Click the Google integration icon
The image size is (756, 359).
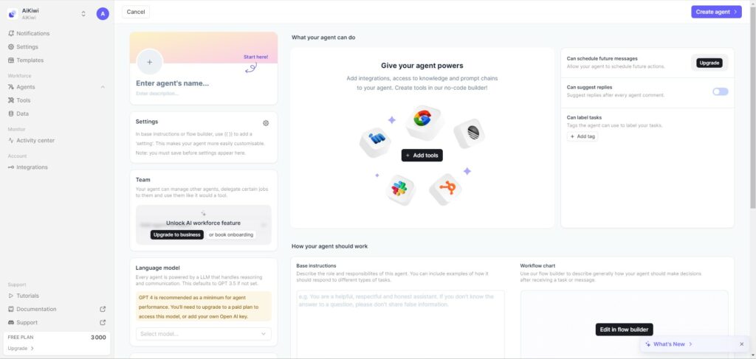422,119
